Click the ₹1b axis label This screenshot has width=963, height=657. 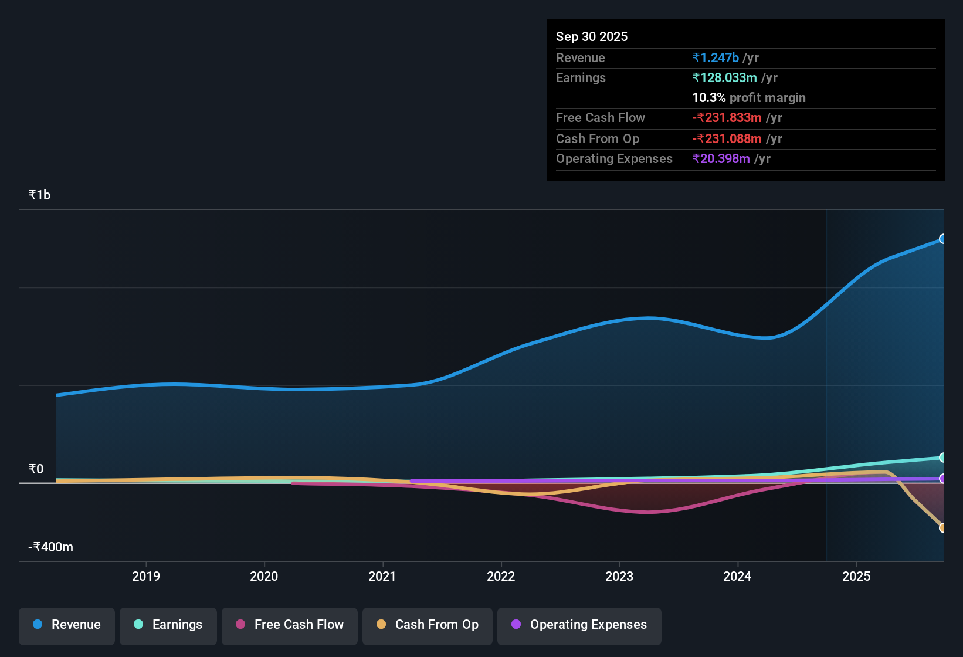pos(38,194)
